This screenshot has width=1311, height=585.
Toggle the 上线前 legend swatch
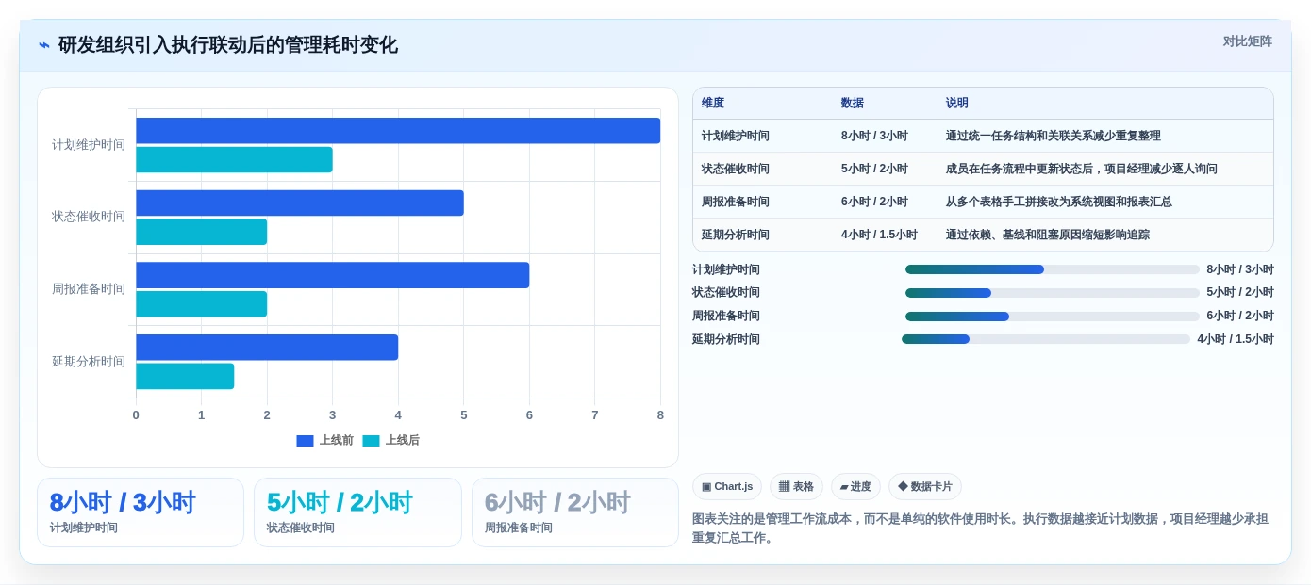pos(305,441)
